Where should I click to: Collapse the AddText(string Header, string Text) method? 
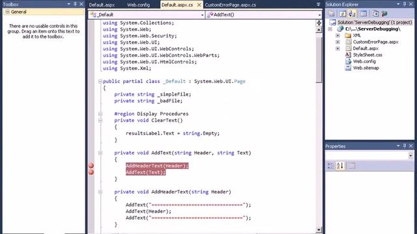(100, 153)
